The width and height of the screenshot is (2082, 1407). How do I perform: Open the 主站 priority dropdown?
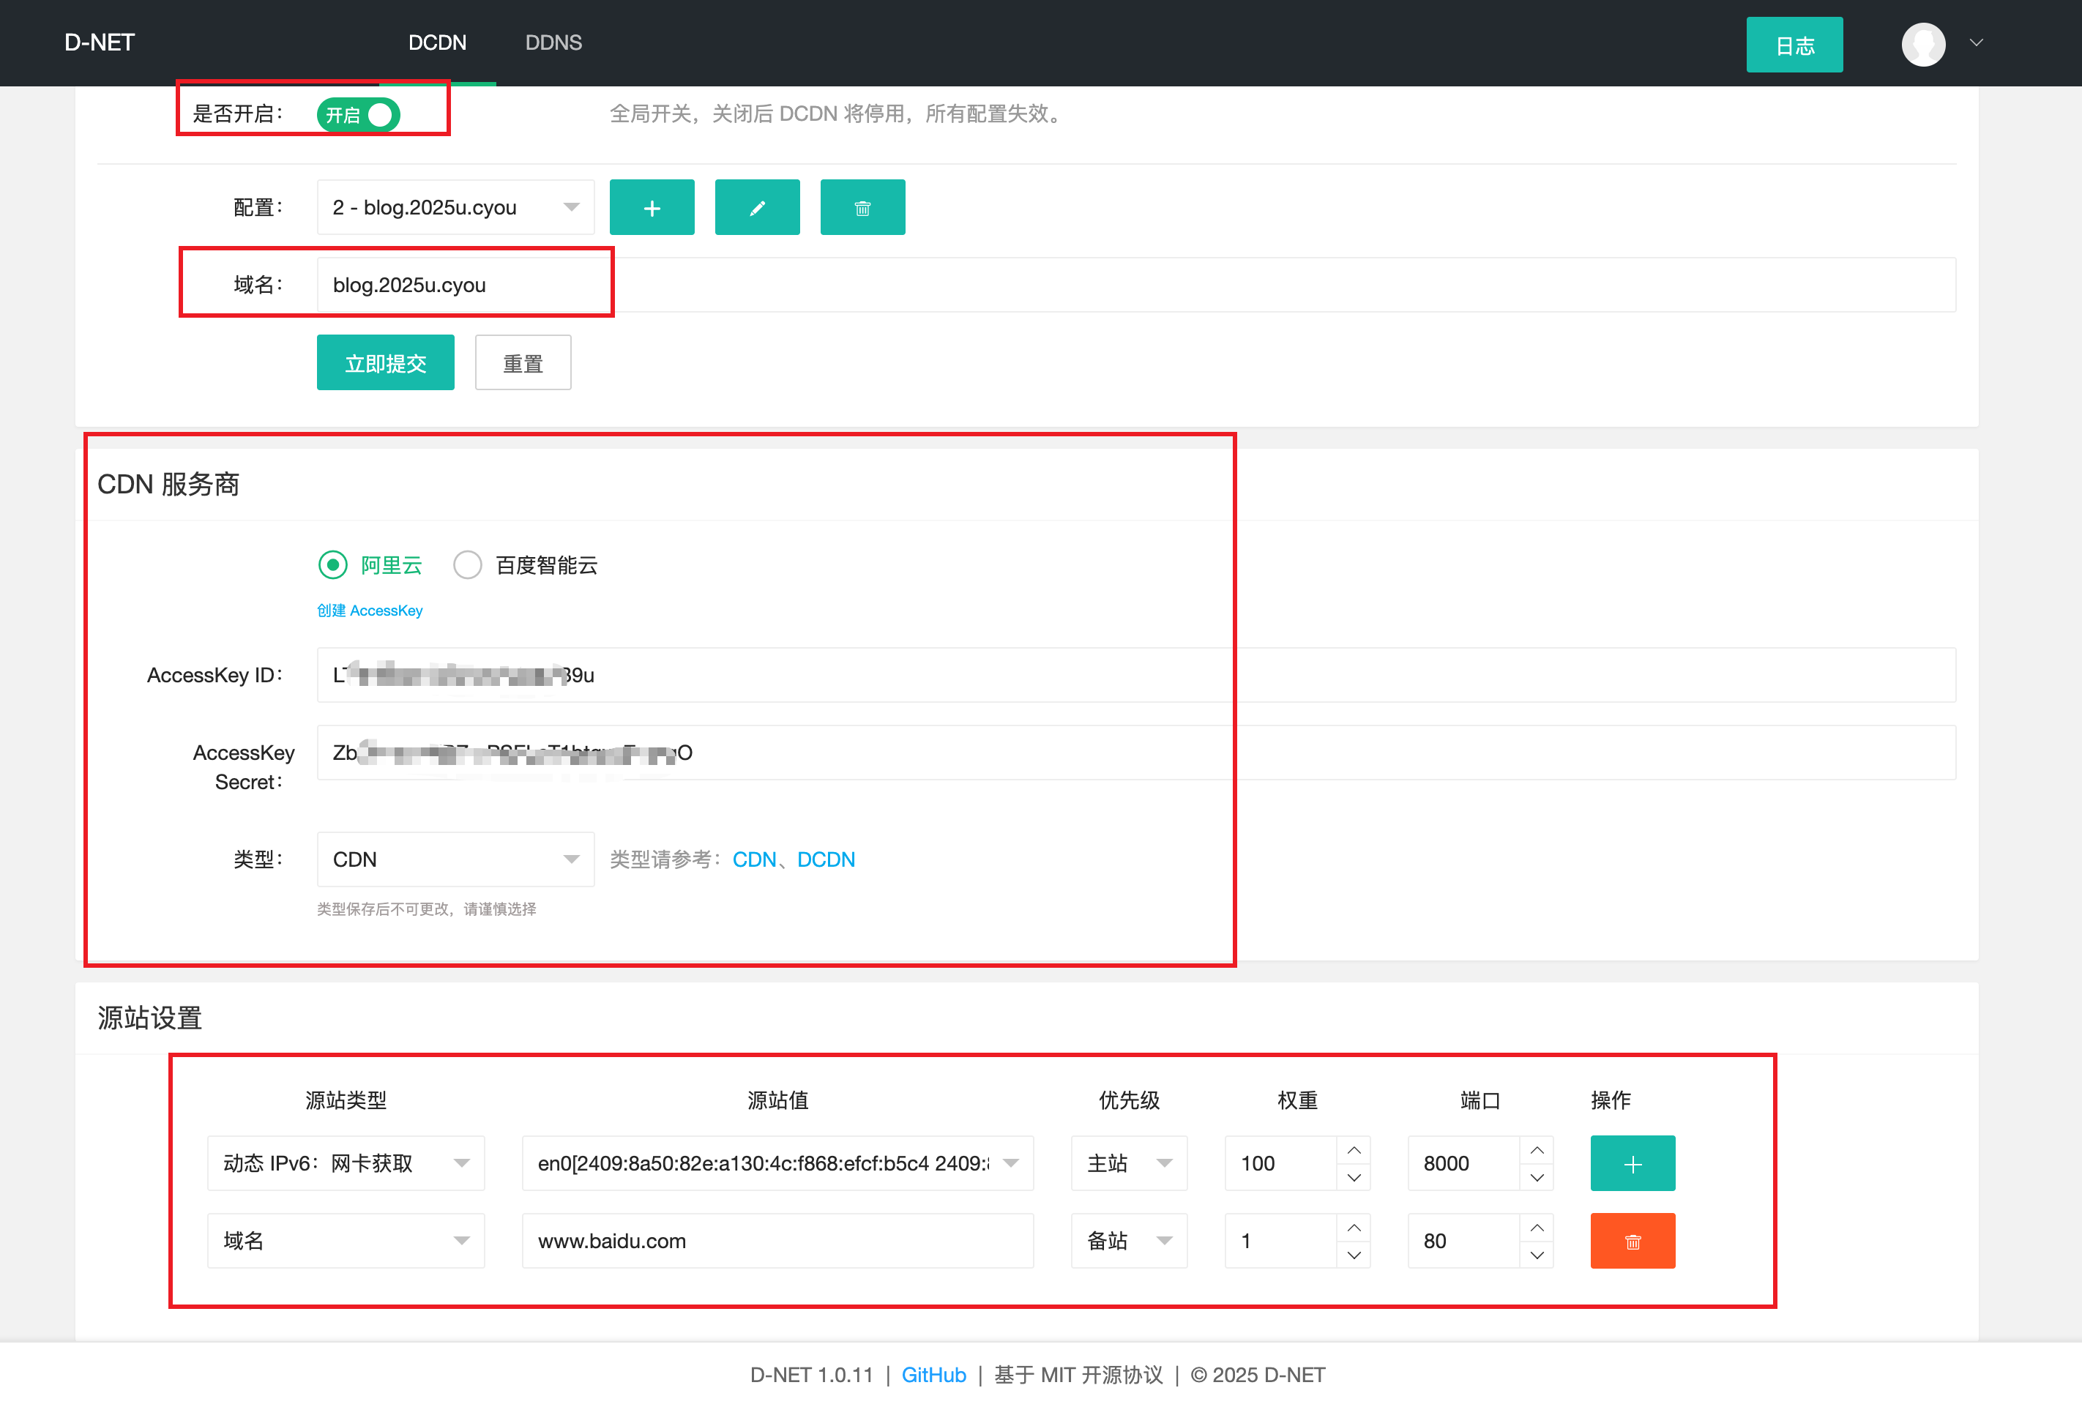pyautogui.click(x=1128, y=1162)
